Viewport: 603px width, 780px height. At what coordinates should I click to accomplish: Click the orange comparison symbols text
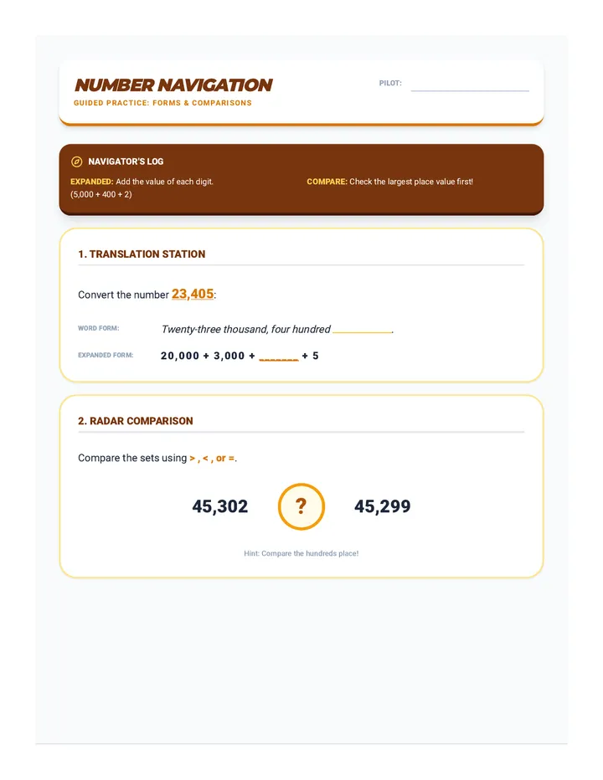(x=212, y=458)
